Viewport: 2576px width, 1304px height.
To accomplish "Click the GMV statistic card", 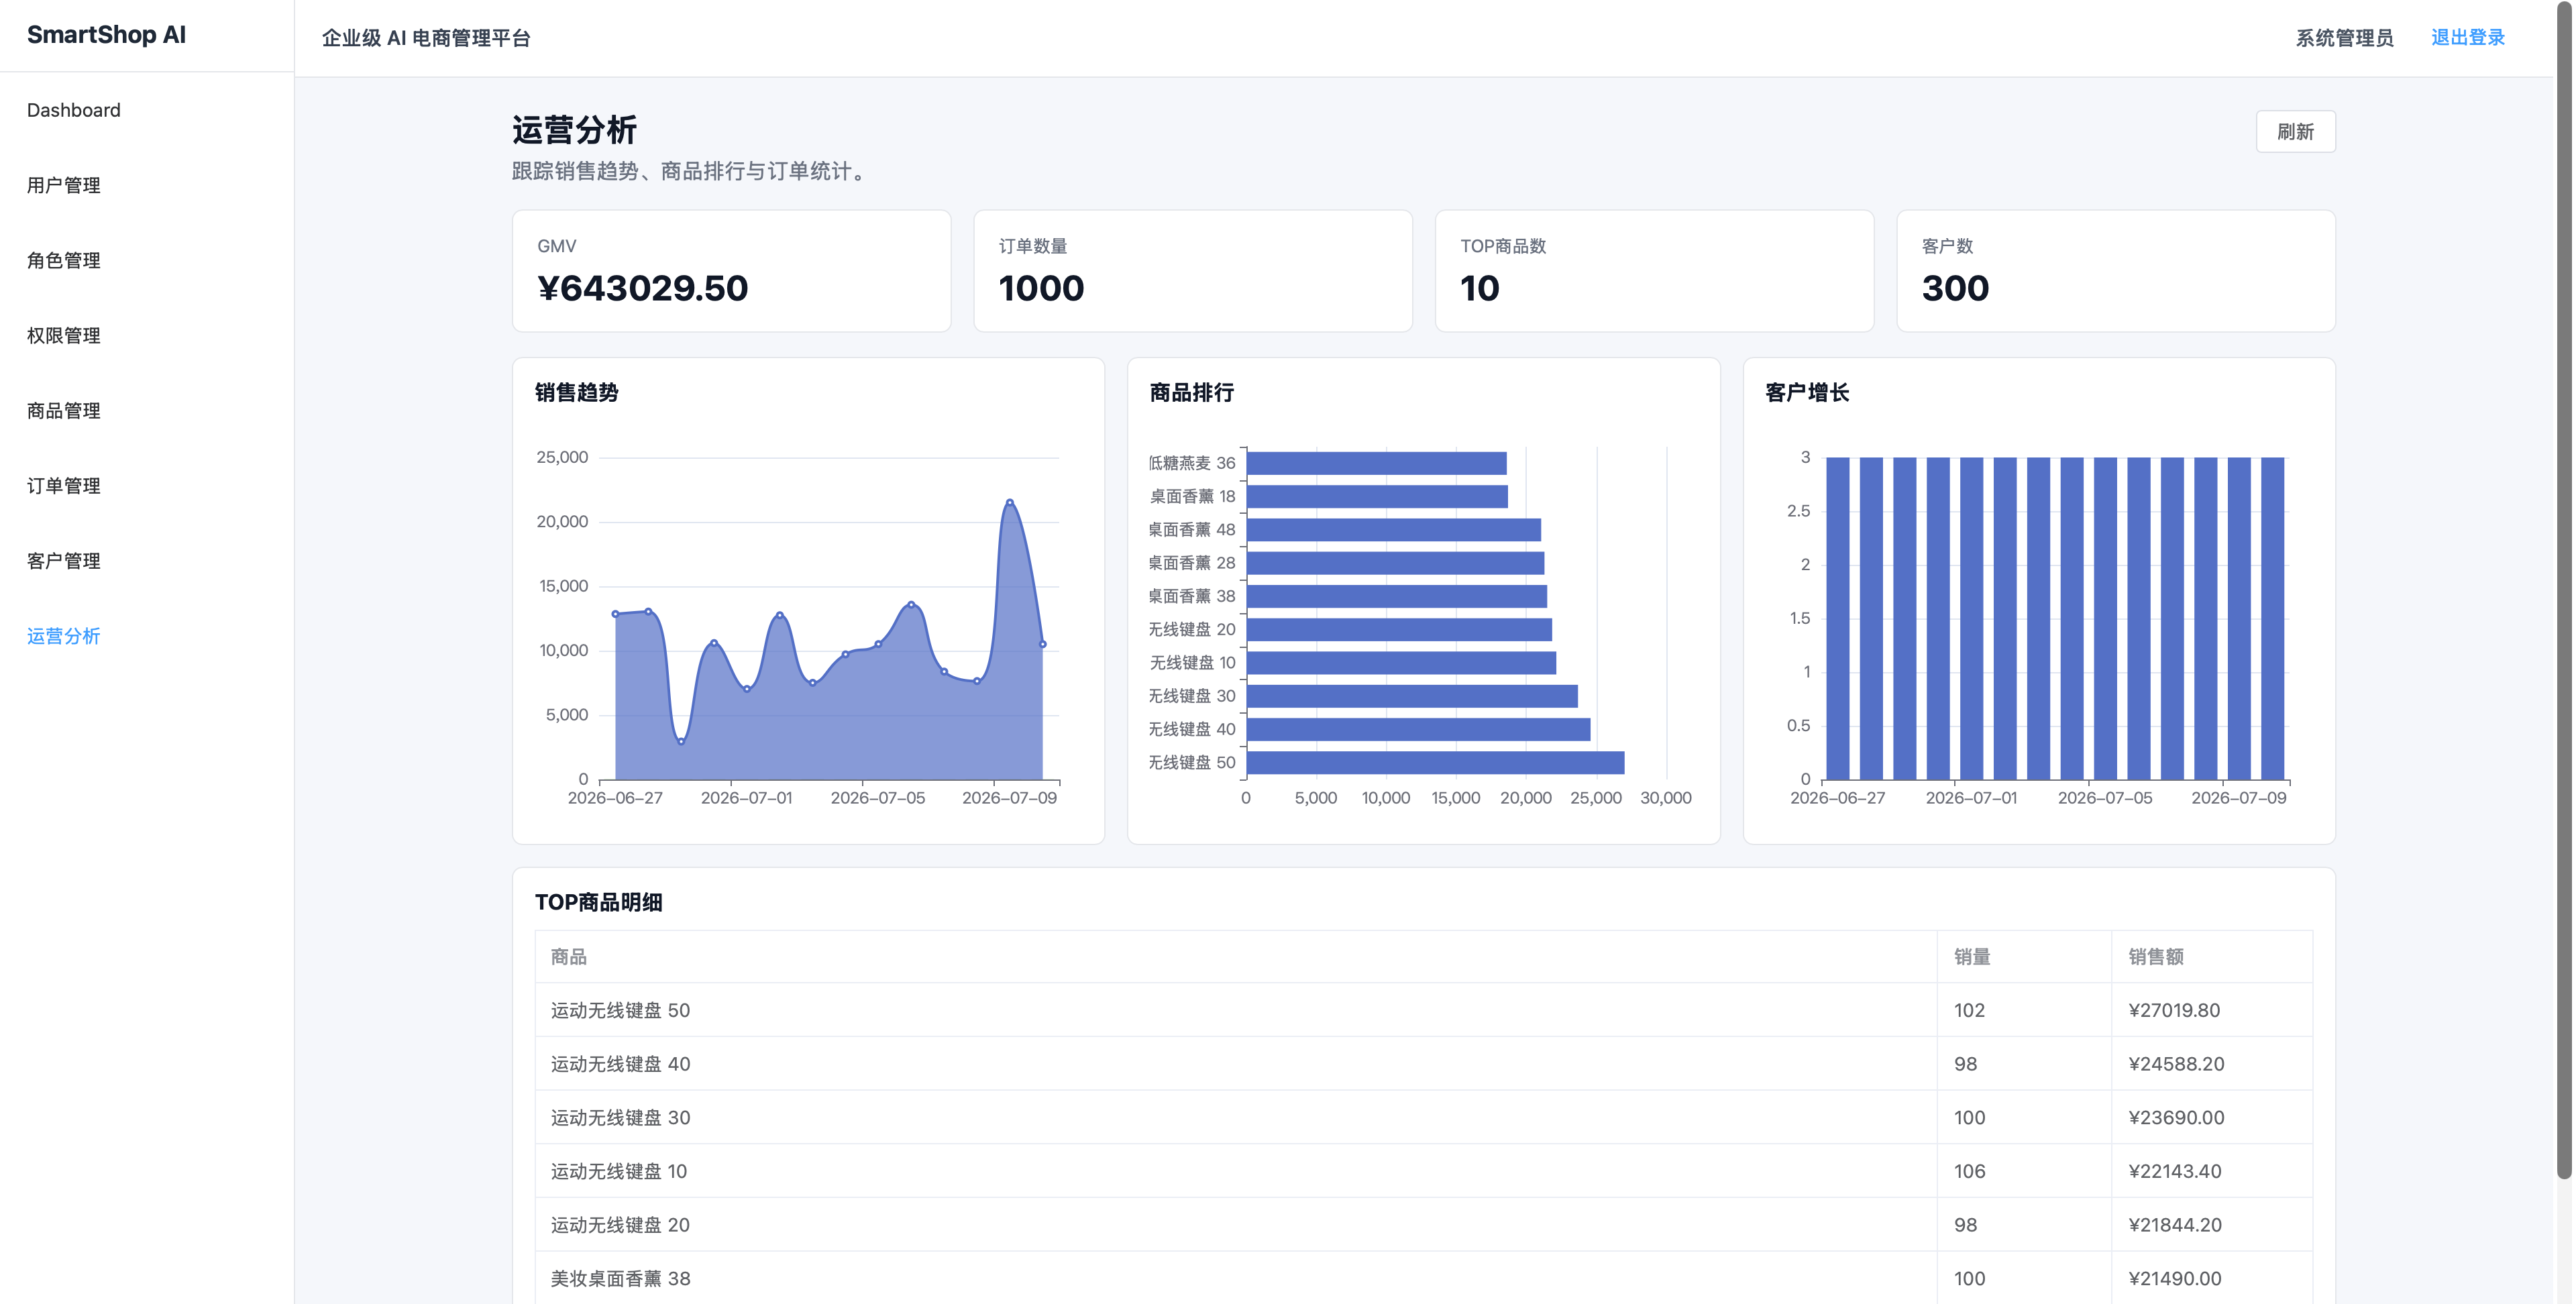I will (x=731, y=270).
